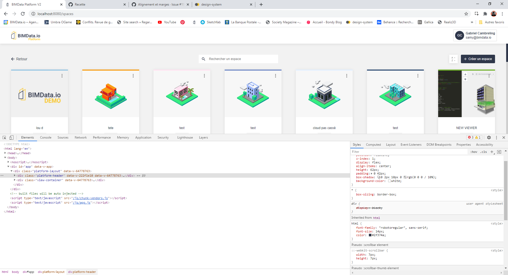The height and width of the screenshot is (275, 508).
Task: Expand the platform-header div element
Action: (15, 175)
